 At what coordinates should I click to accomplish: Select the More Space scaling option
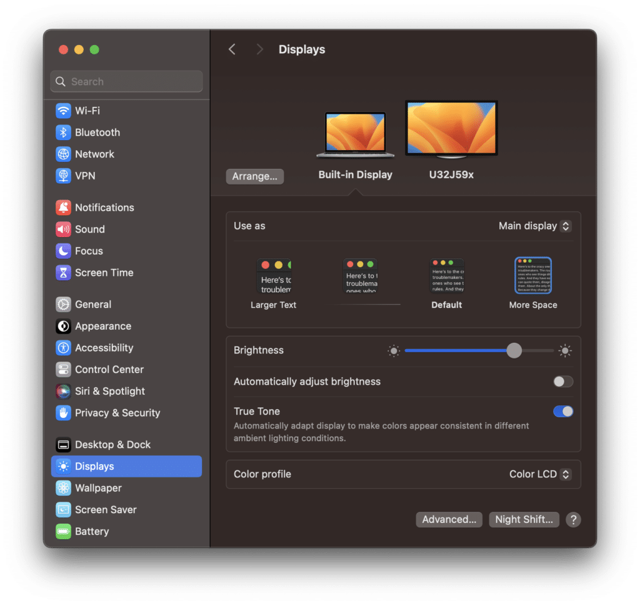(532, 275)
